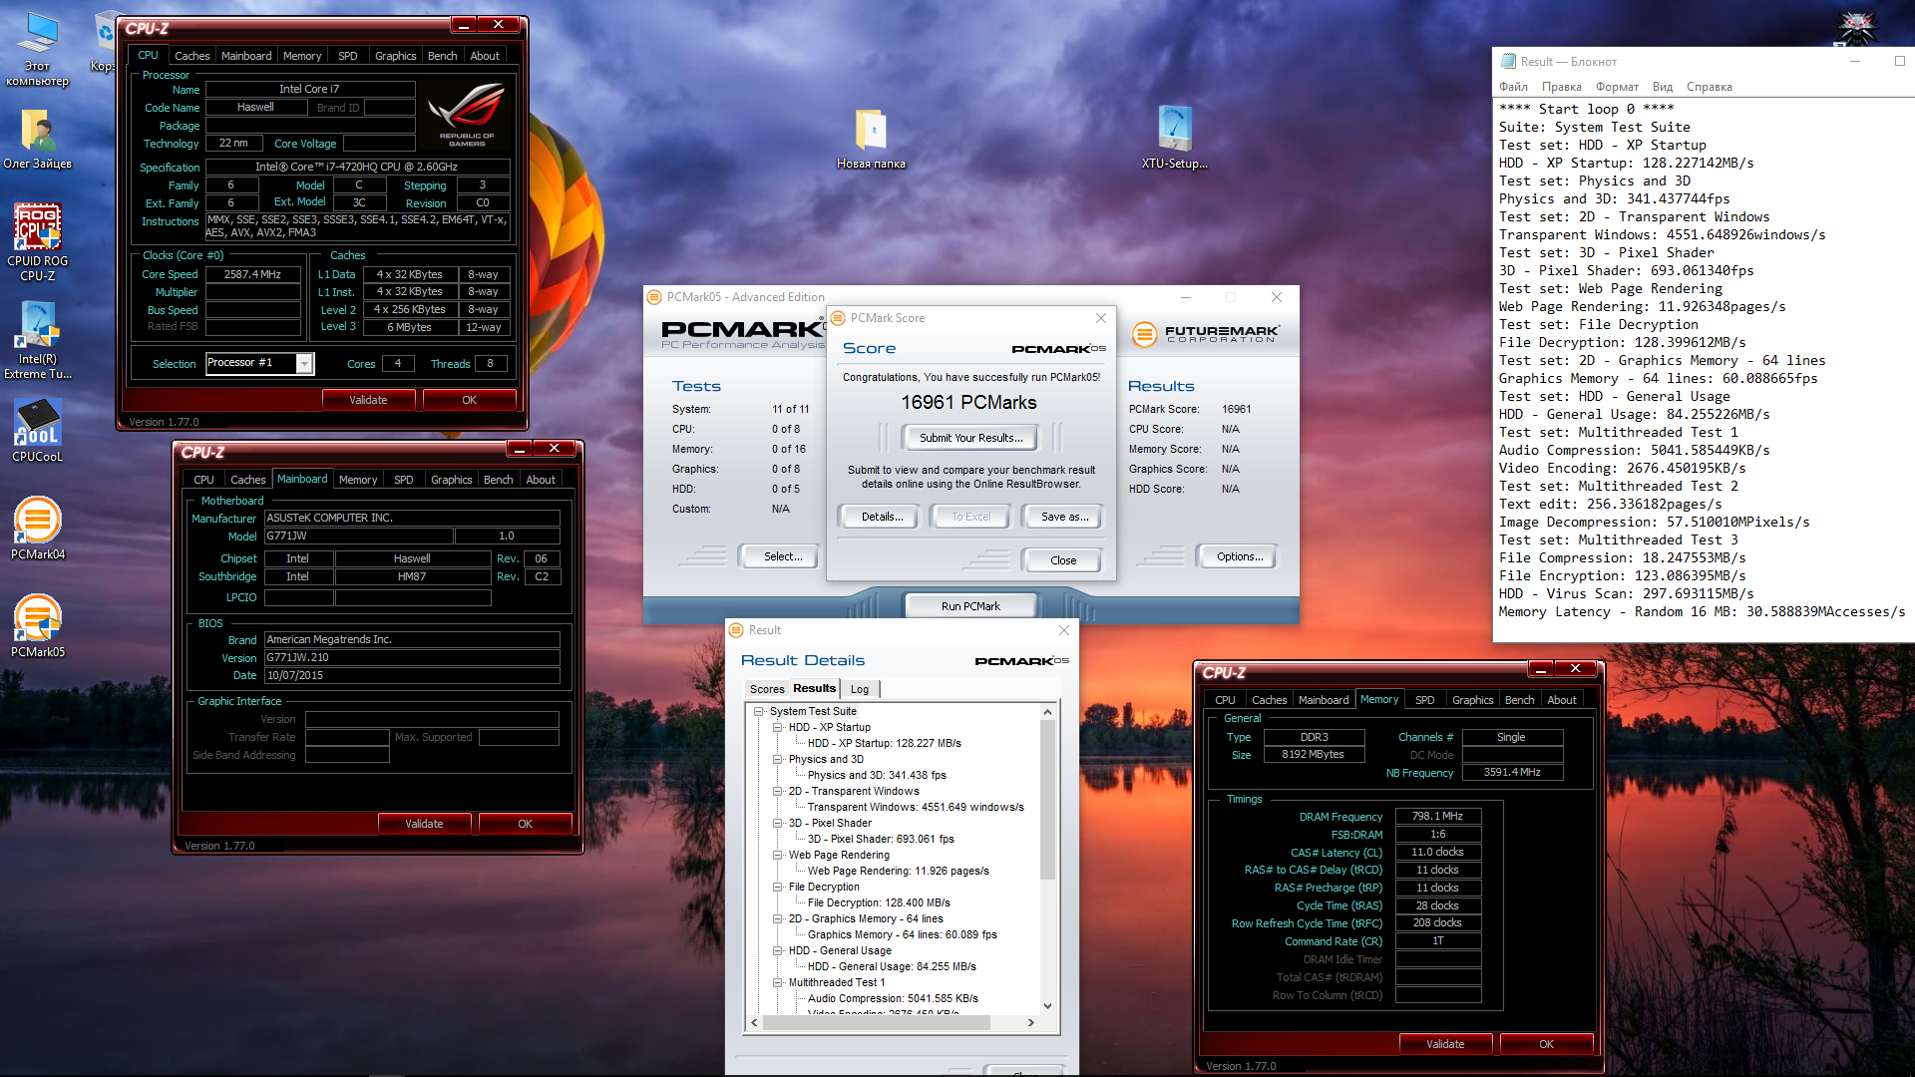
Task: Open SPD tab in top CPU-Z window
Action: point(347,56)
